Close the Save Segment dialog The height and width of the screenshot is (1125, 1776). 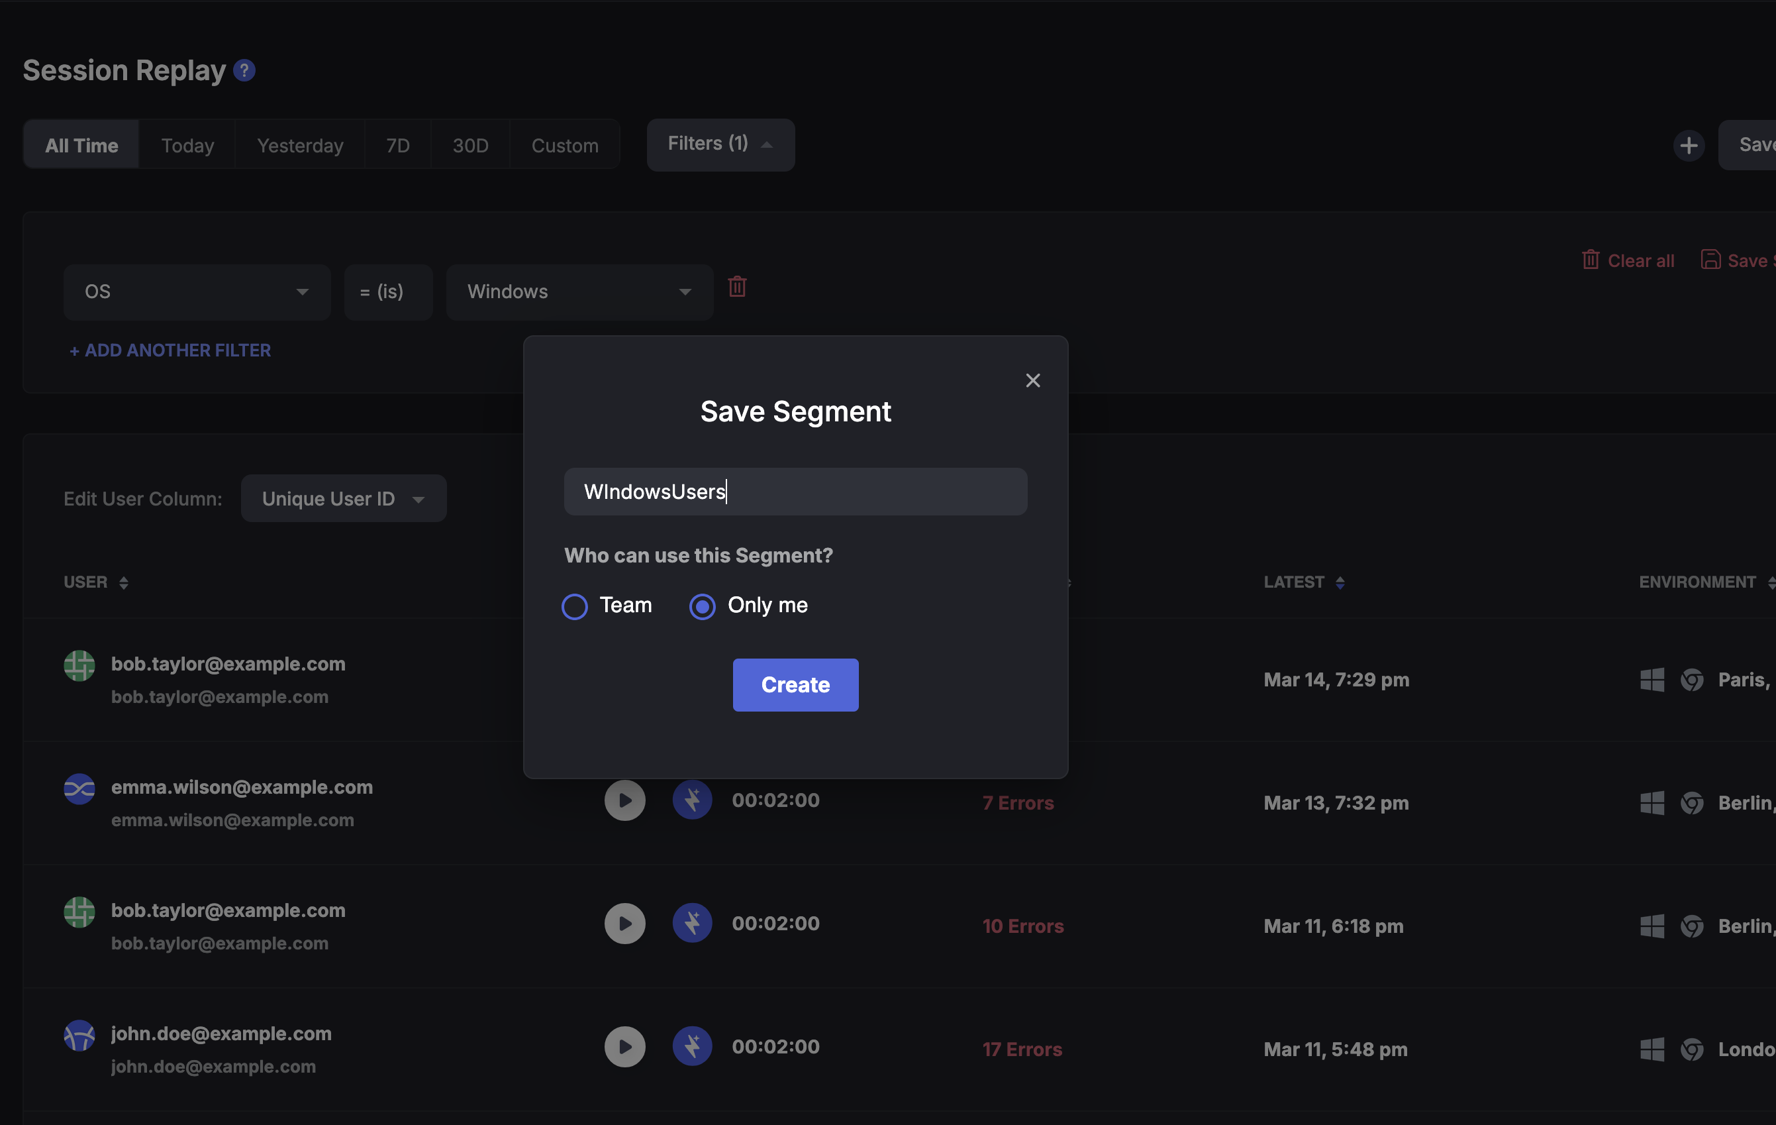1032,381
